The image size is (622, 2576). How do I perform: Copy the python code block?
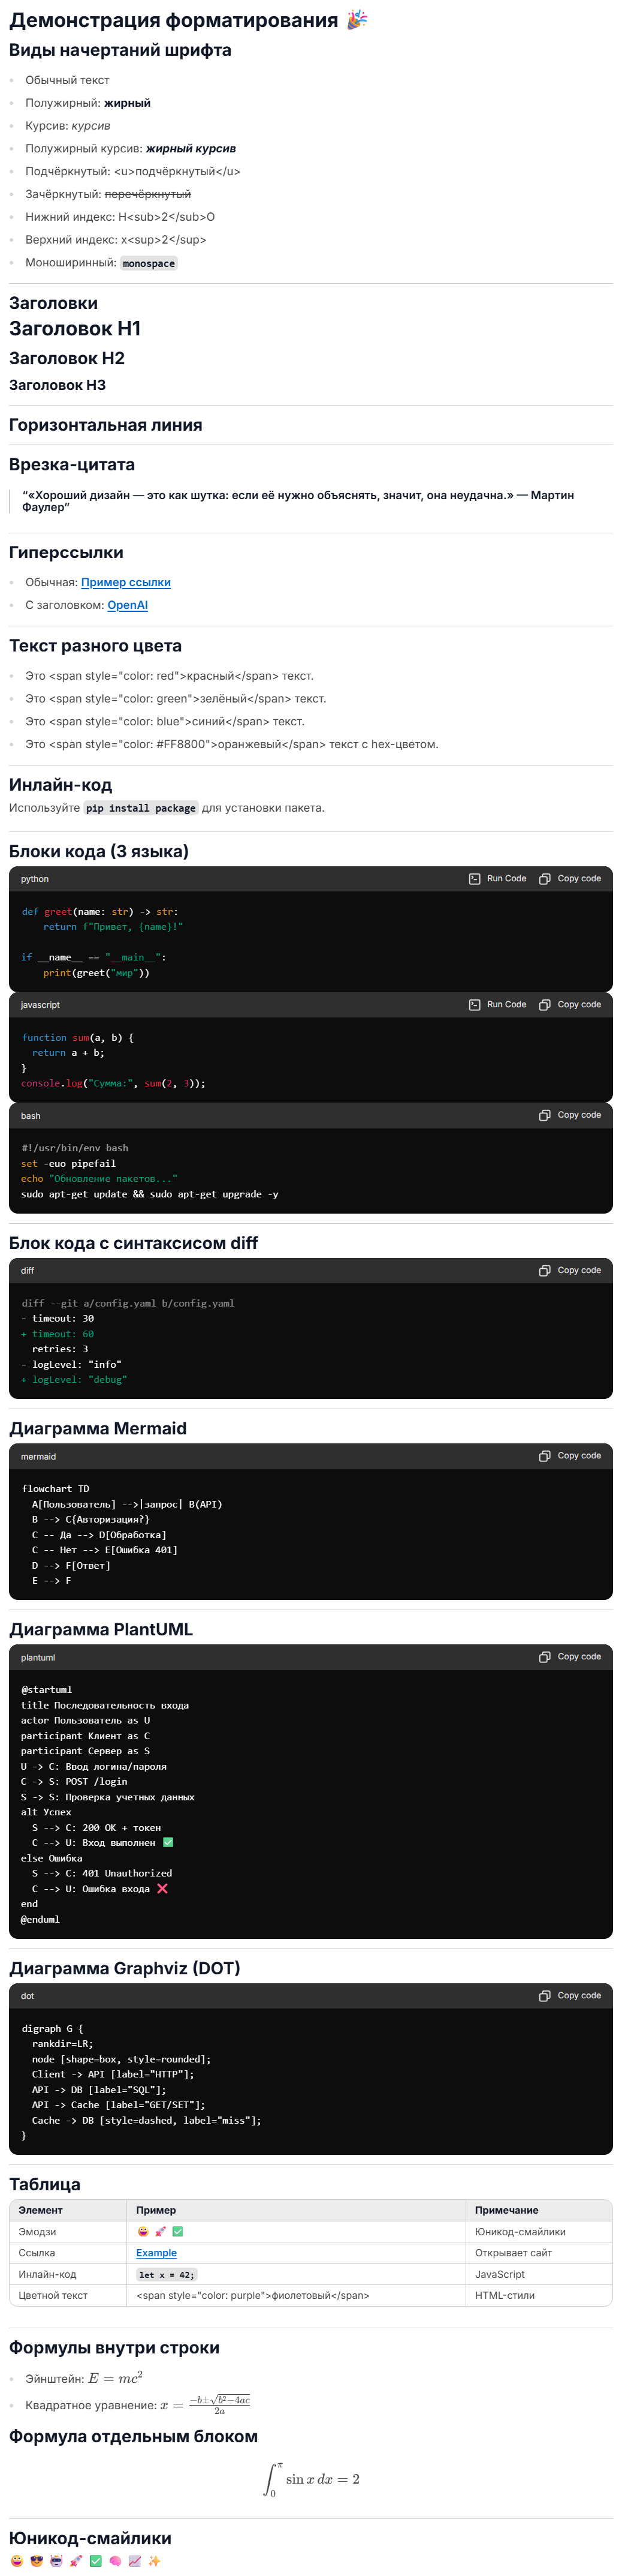point(570,879)
